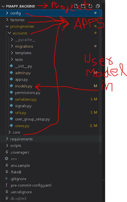Collapse the PMAPP_BACKEND project section
The height and width of the screenshot is (202, 127).
pyautogui.click(x=3, y=6)
